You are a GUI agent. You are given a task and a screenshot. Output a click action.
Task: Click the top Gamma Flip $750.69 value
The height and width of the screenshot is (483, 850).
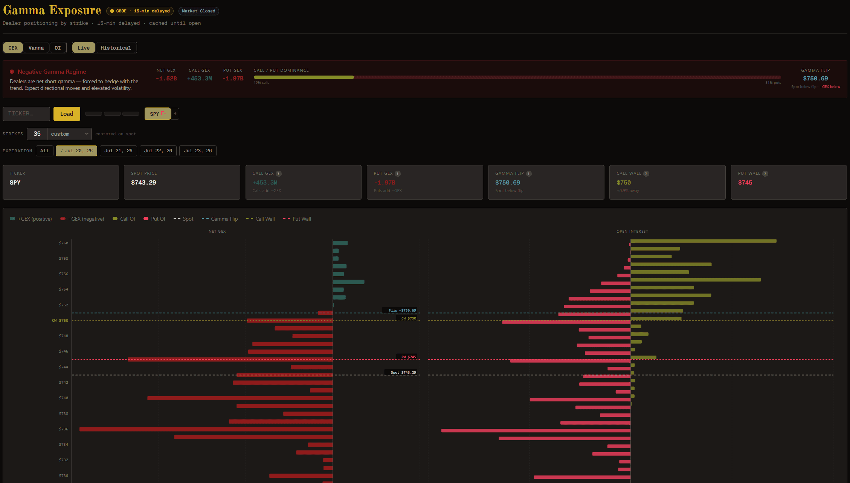[815, 79]
